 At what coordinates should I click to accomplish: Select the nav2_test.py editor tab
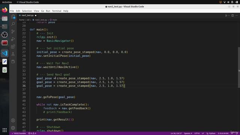[x=27, y=15]
